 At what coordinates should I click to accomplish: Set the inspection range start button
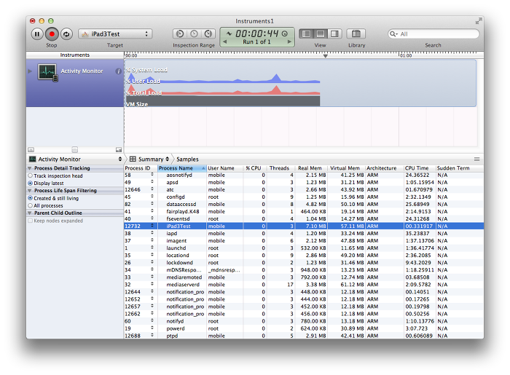click(x=180, y=33)
